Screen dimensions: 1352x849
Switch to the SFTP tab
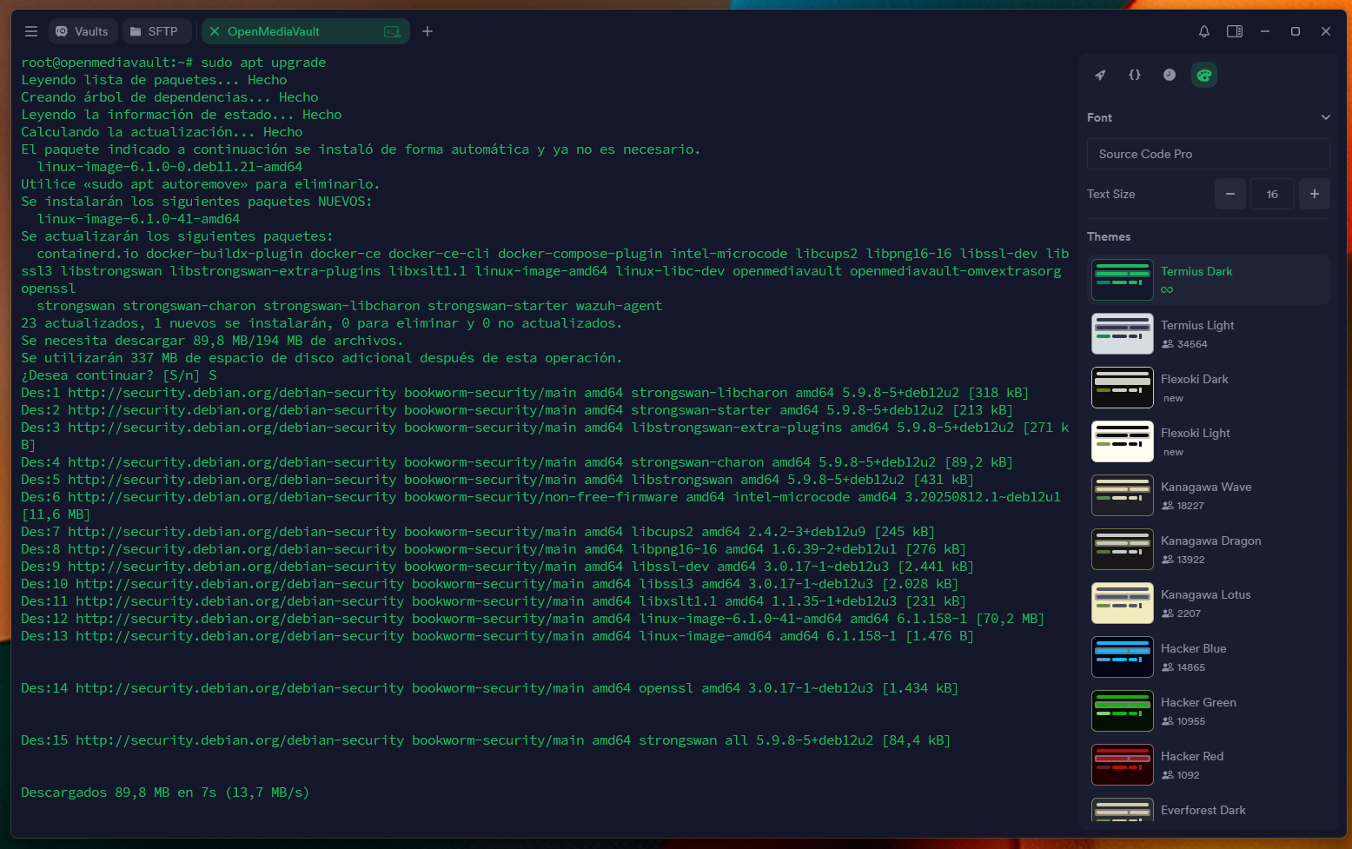pyautogui.click(x=156, y=30)
